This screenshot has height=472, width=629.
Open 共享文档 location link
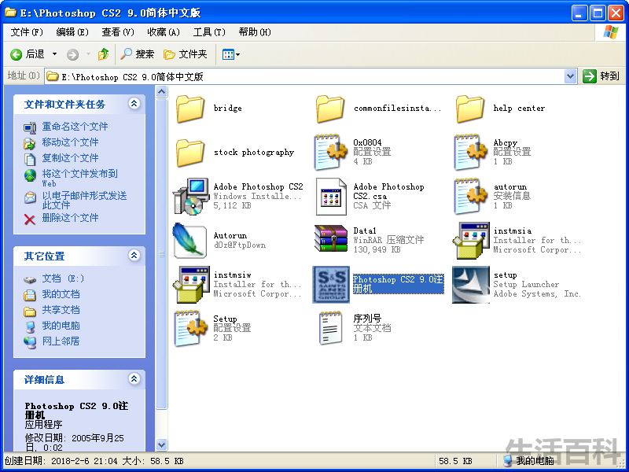61,310
